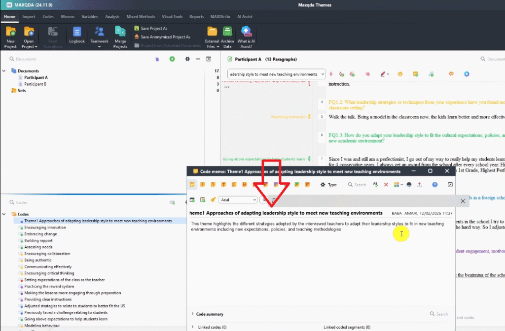Open the highlighter color dropdown
Viewport: 505px width, 331px height.
click(389, 74)
